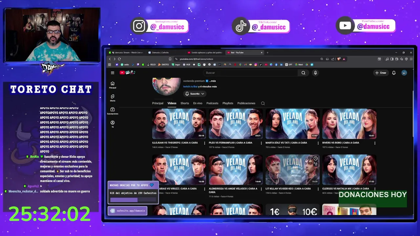Switch to the channel's Shorts tab
Viewport: 420px width, 236px height.
(185, 103)
